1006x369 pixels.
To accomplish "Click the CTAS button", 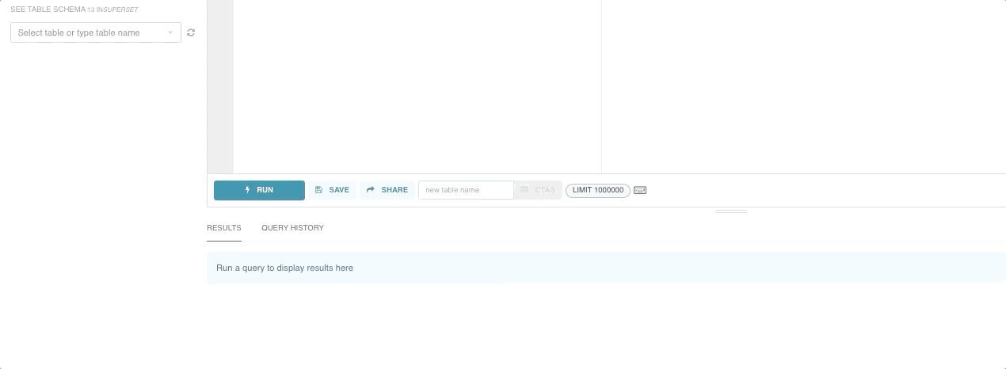I will 538,190.
